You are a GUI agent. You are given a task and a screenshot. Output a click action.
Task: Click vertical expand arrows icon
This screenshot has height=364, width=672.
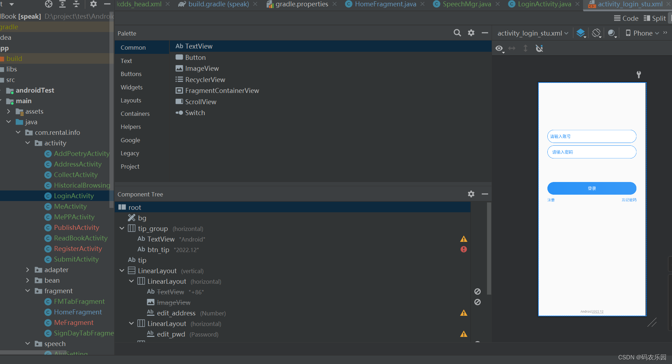pos(526,48)
